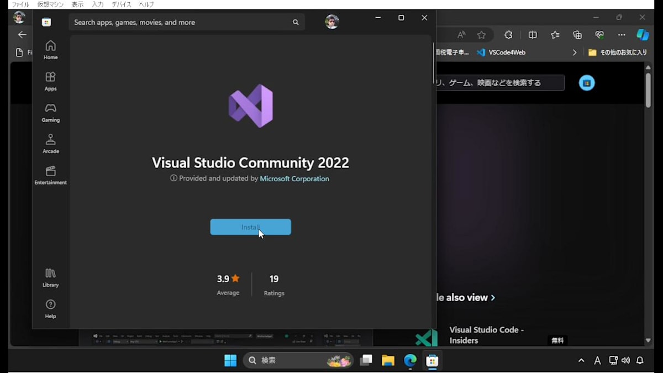This screenshot has height=373, width=663.
Task: Open the Copilot icon in Edge
Action: (643, 35)
